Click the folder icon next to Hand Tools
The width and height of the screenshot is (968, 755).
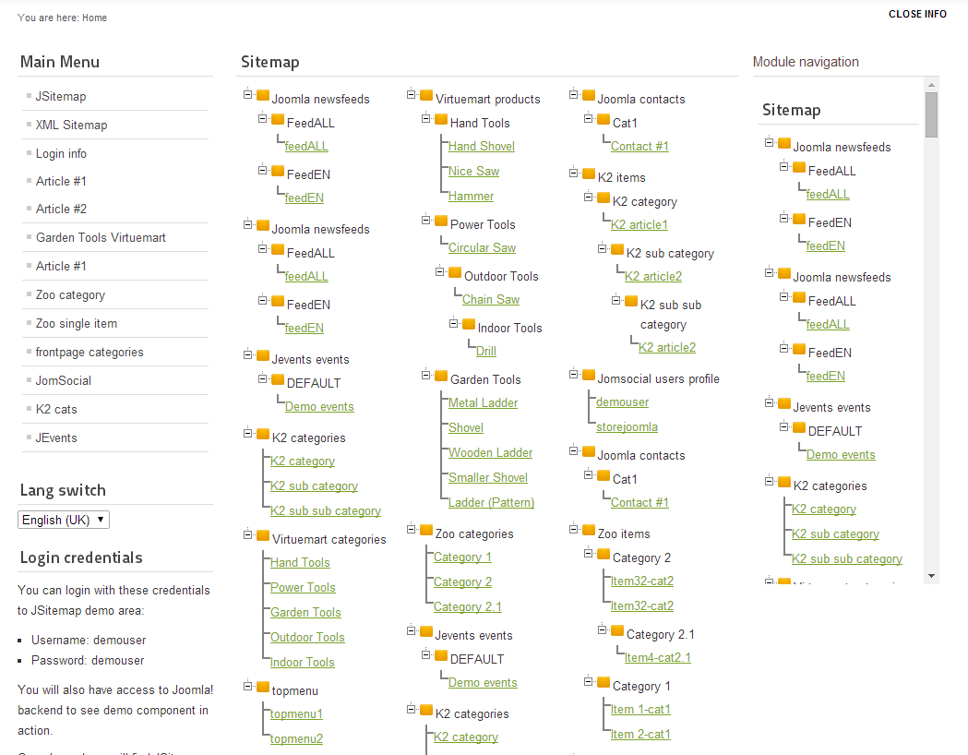click(441, 119)
